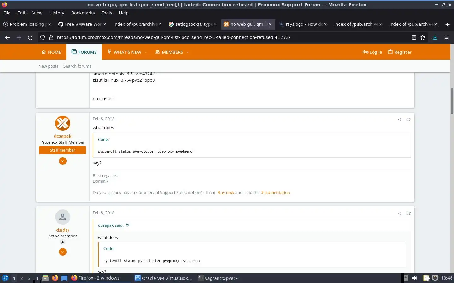Open the FORUMS section

[84, 52]
